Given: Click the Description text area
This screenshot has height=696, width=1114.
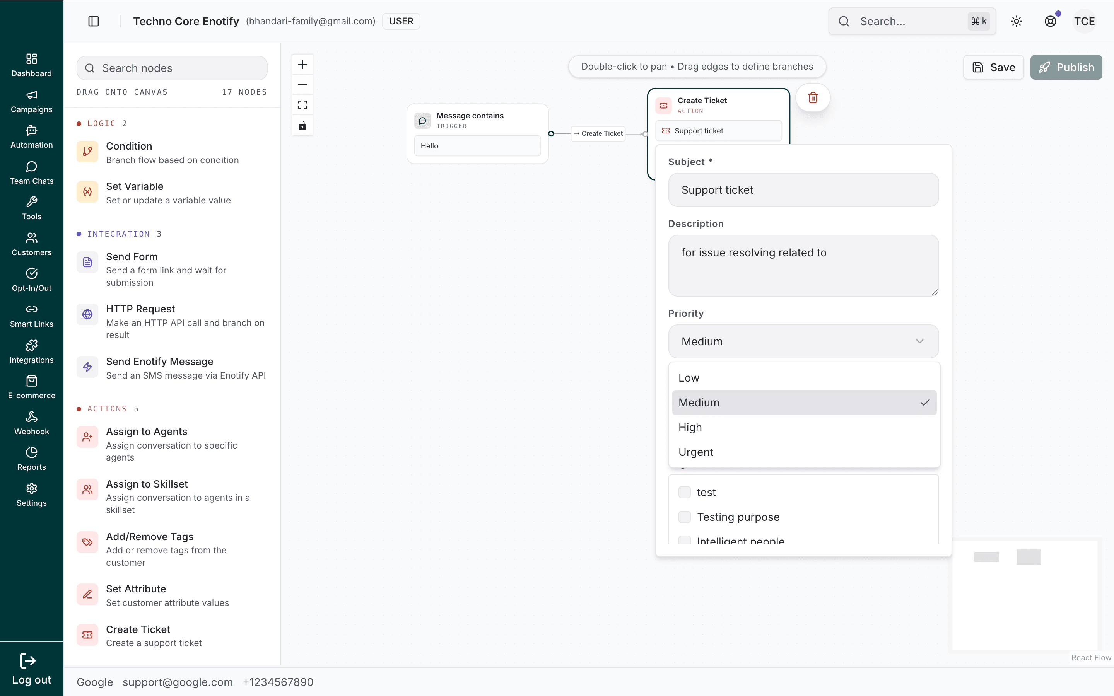Looking at the screenshot, I should pyautogui.click(x=803, y=266).
